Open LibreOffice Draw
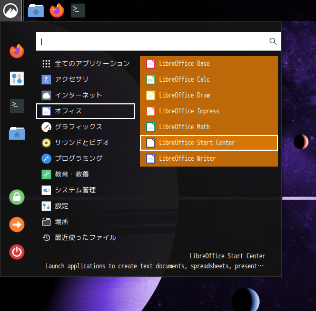The height and width of the screenshot is (311, 316). tap(209, 95)
